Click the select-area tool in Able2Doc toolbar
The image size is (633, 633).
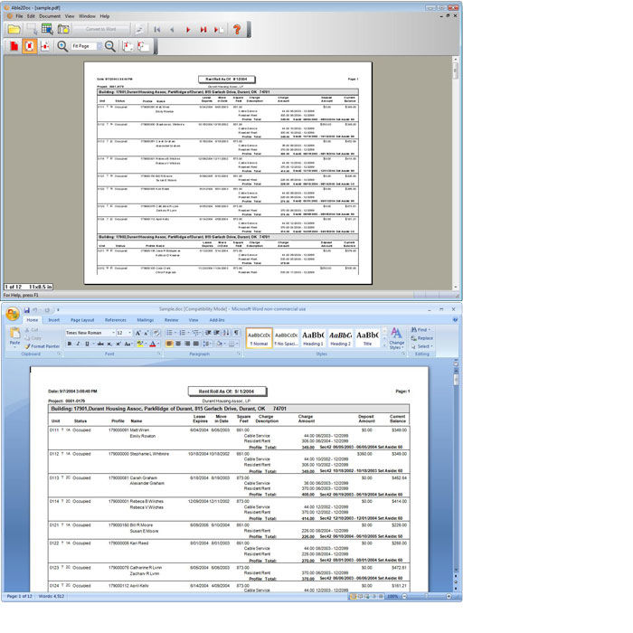pos(32,30)
